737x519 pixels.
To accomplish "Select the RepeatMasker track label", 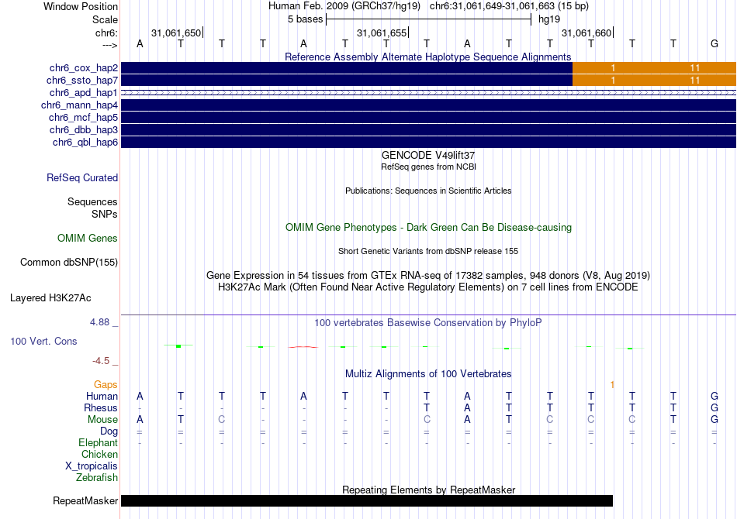I will click(x=85, y=501).
